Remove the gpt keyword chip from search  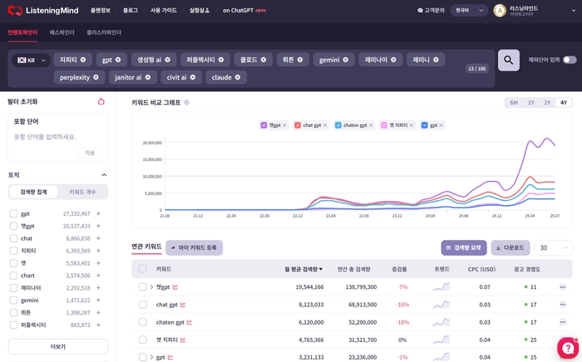click(x=118, y=60)
